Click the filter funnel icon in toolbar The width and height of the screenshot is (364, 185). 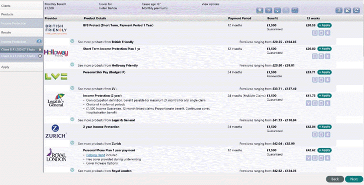pos(294,10)
